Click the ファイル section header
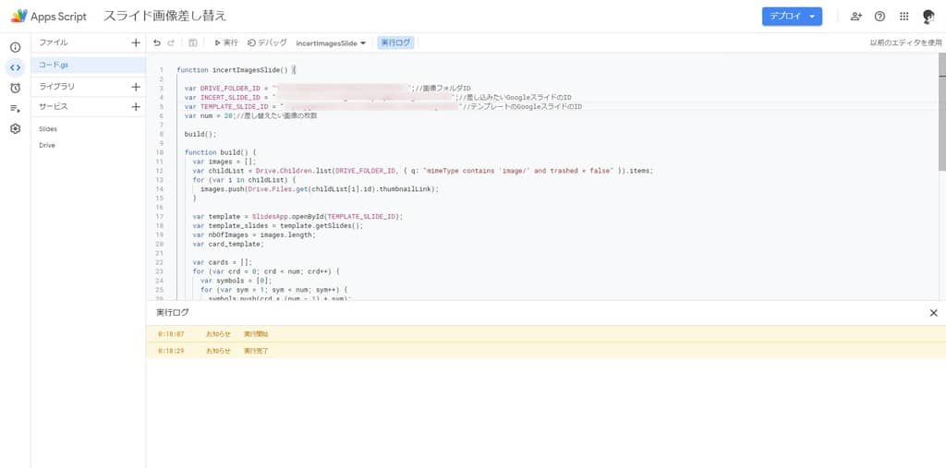This screenshot has height=468, width=946. click(53, 42)
